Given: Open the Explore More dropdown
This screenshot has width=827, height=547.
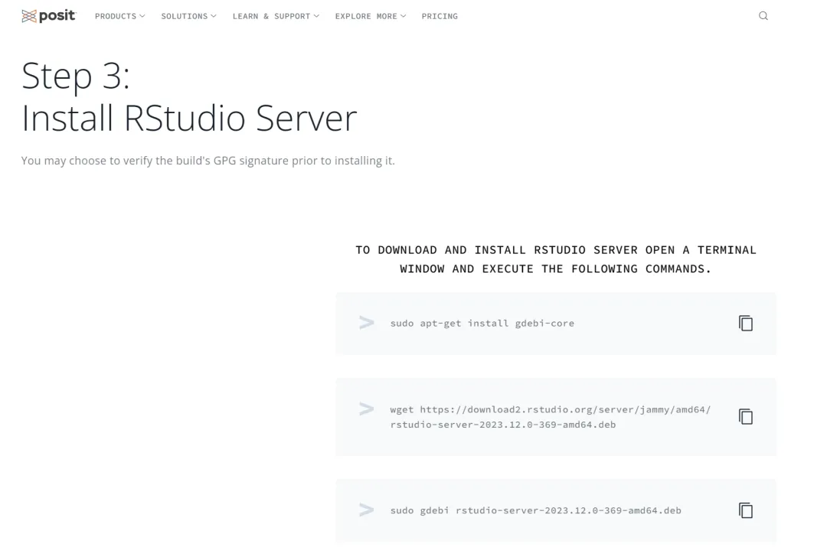Looking at the screenshot, I should coord(371,16).
